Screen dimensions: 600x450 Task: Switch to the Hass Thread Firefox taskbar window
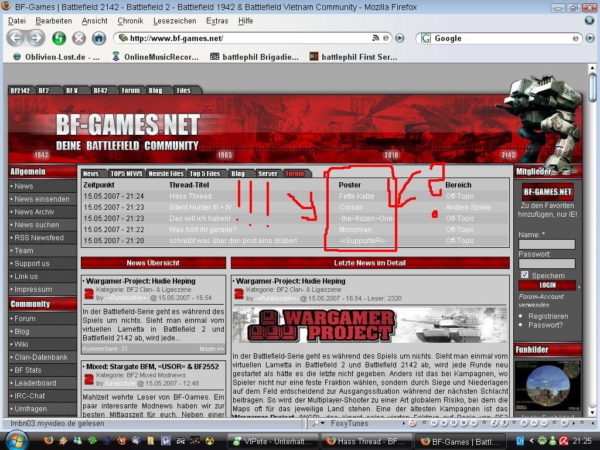366,441
